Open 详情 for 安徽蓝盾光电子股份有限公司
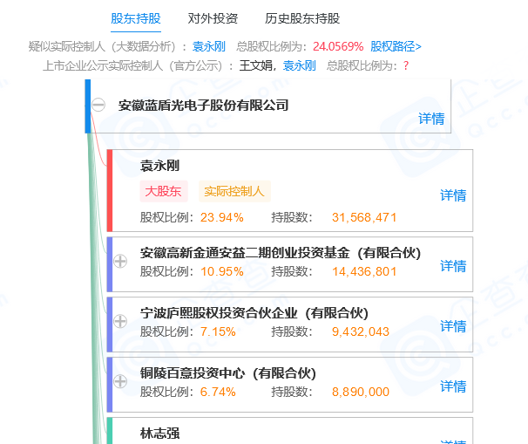The height and width of the screenshot is (444, 528). 431,119
